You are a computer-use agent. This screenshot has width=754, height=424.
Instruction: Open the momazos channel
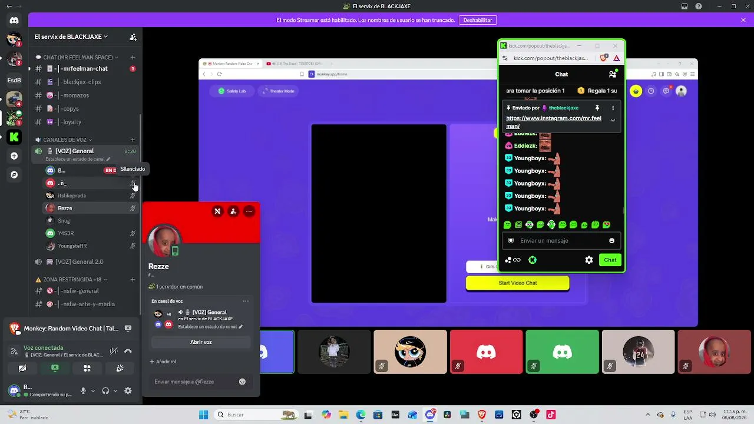[x=85, y=95]
